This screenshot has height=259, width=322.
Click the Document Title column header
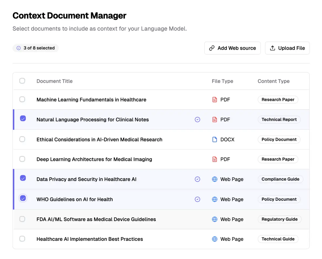pyautogui.click(x=54, y=81)
